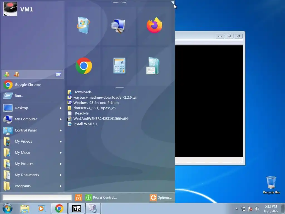Click the VM1 user name

[26, 9]
